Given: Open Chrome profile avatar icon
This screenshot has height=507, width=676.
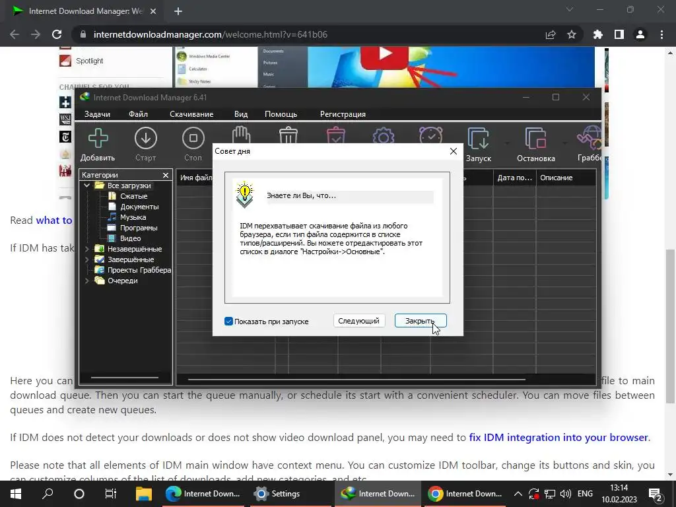Looking at the screenshot, I should 640,34.
